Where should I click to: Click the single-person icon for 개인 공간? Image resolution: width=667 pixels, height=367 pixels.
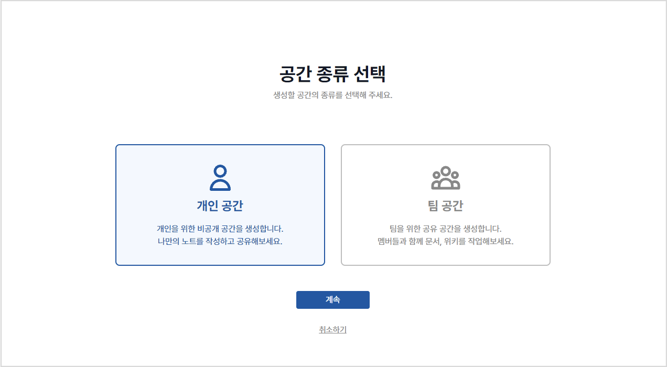coord(220,178)
